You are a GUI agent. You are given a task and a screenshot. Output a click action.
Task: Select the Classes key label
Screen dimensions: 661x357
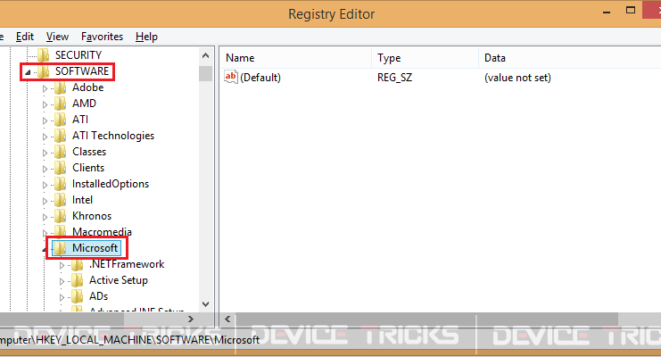point(89,152)
